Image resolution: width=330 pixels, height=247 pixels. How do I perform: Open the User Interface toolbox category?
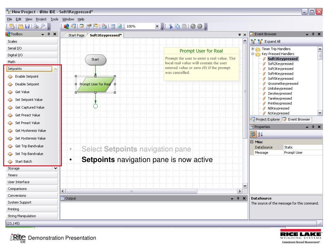(32, 182)
